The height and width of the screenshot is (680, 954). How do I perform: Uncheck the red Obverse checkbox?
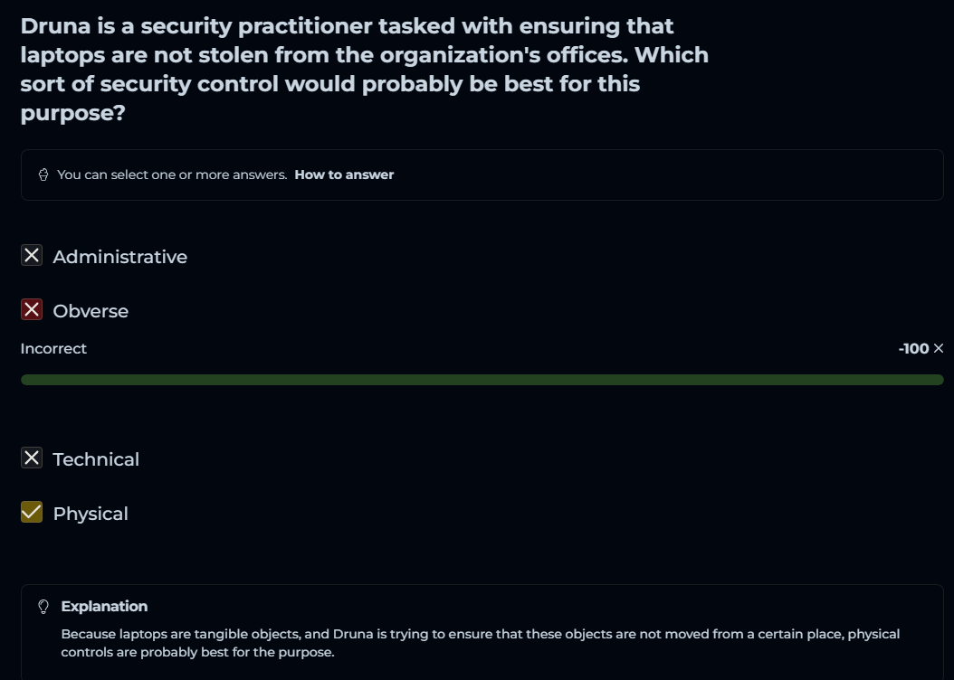[32, 310]
